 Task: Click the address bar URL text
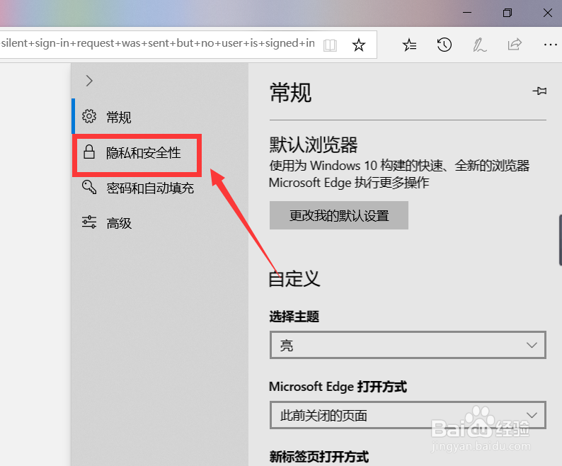158,43
